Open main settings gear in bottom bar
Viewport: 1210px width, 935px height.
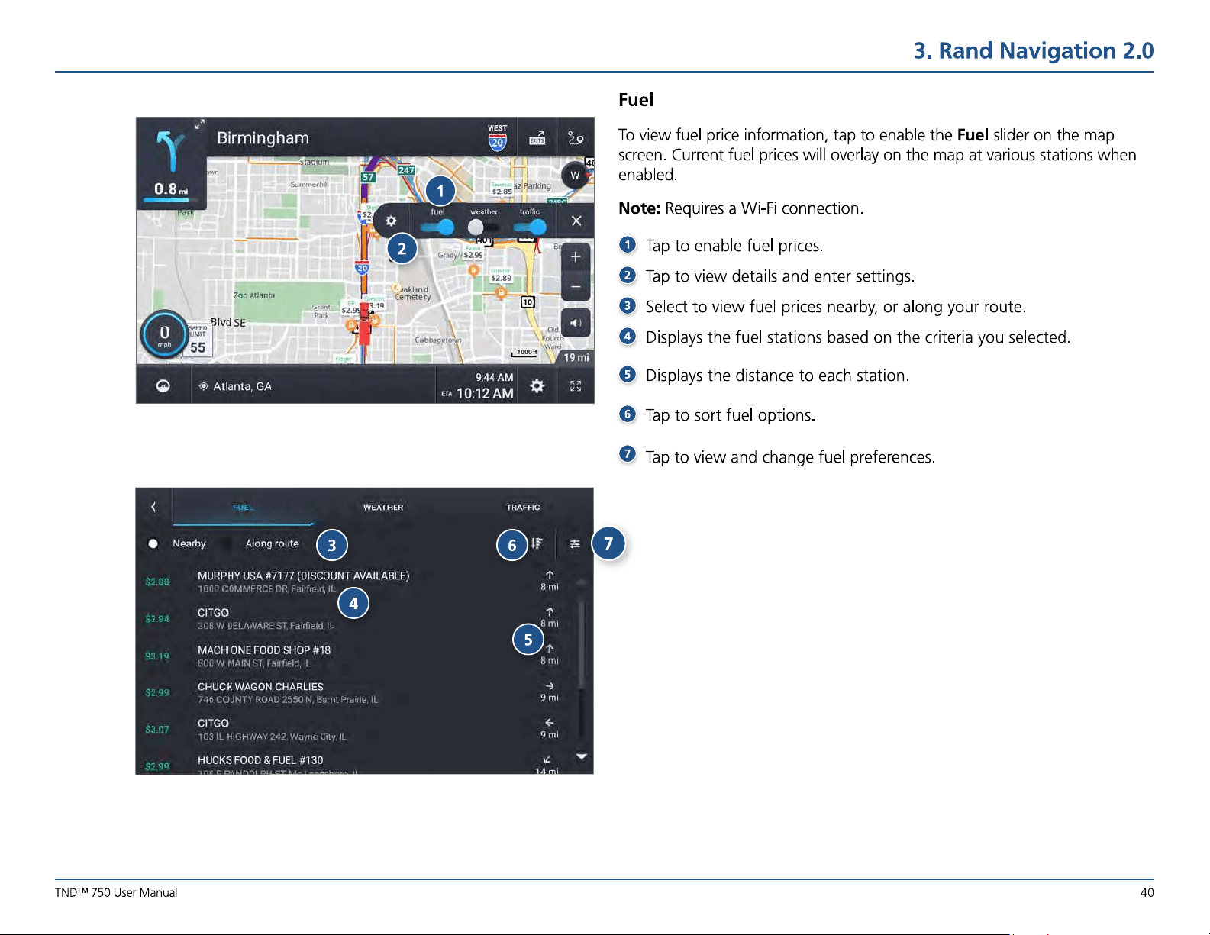pyautogui.click(x=537, y=385)
